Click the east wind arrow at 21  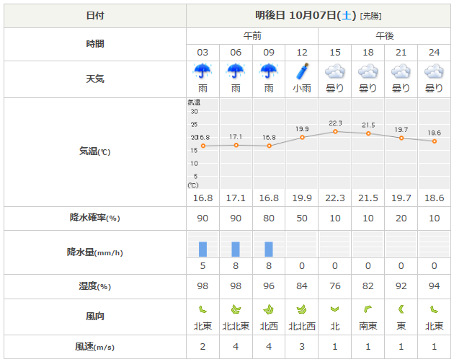point(401,309)
